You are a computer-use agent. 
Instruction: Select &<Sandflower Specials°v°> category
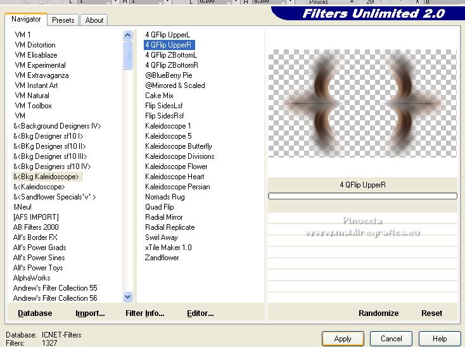click(x=54, y=197)
